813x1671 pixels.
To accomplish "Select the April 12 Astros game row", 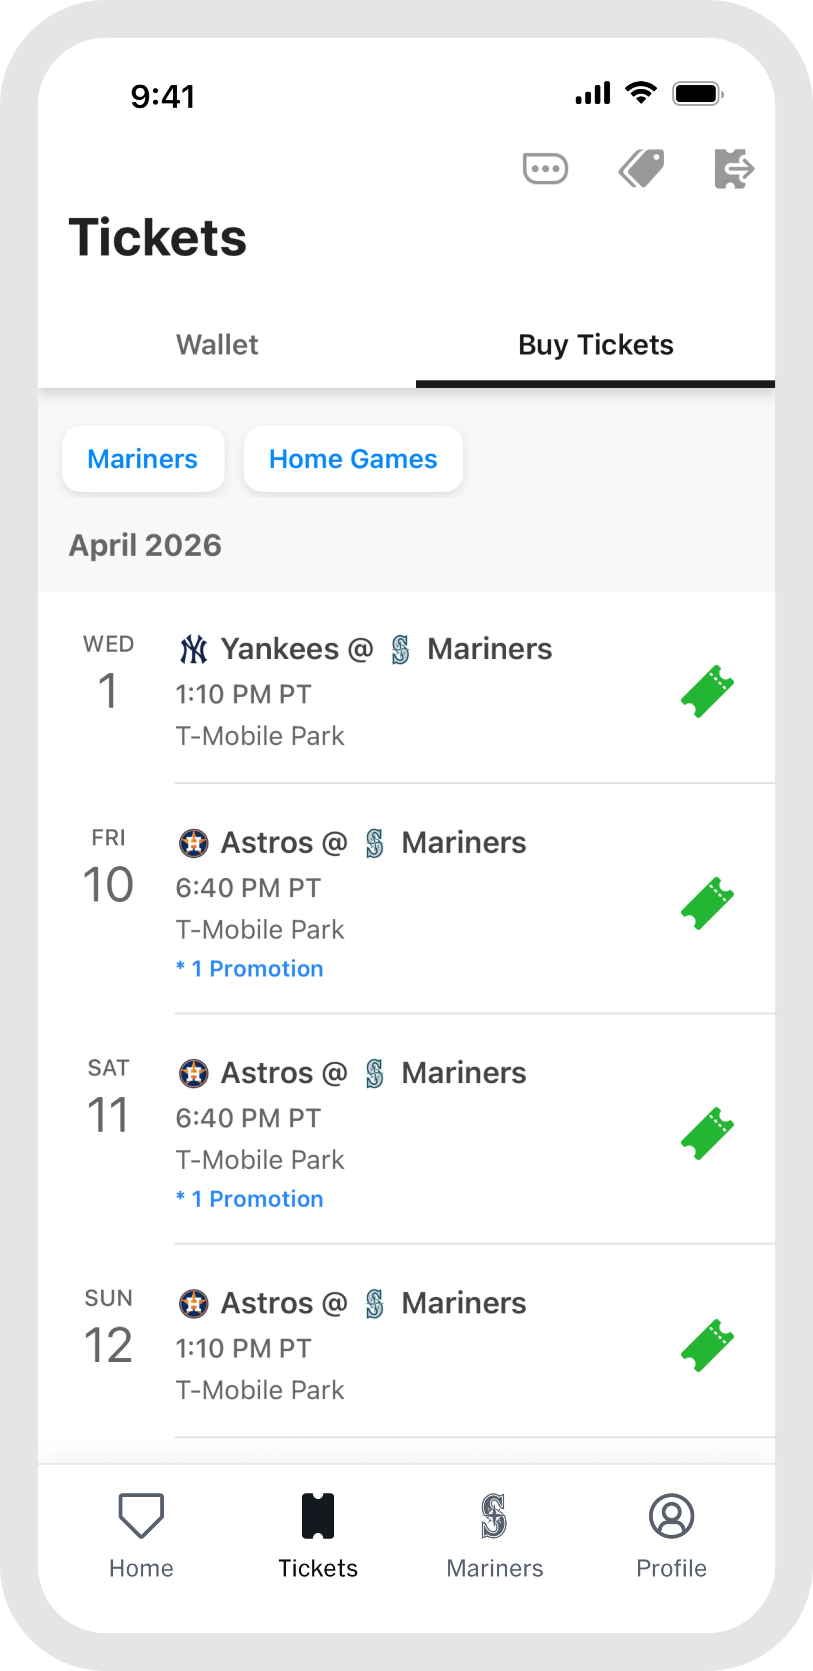I will [x=389, y=1336].
